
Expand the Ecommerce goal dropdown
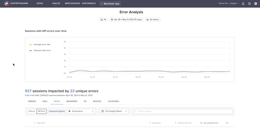pyautogui.click(x=81, y=111)
